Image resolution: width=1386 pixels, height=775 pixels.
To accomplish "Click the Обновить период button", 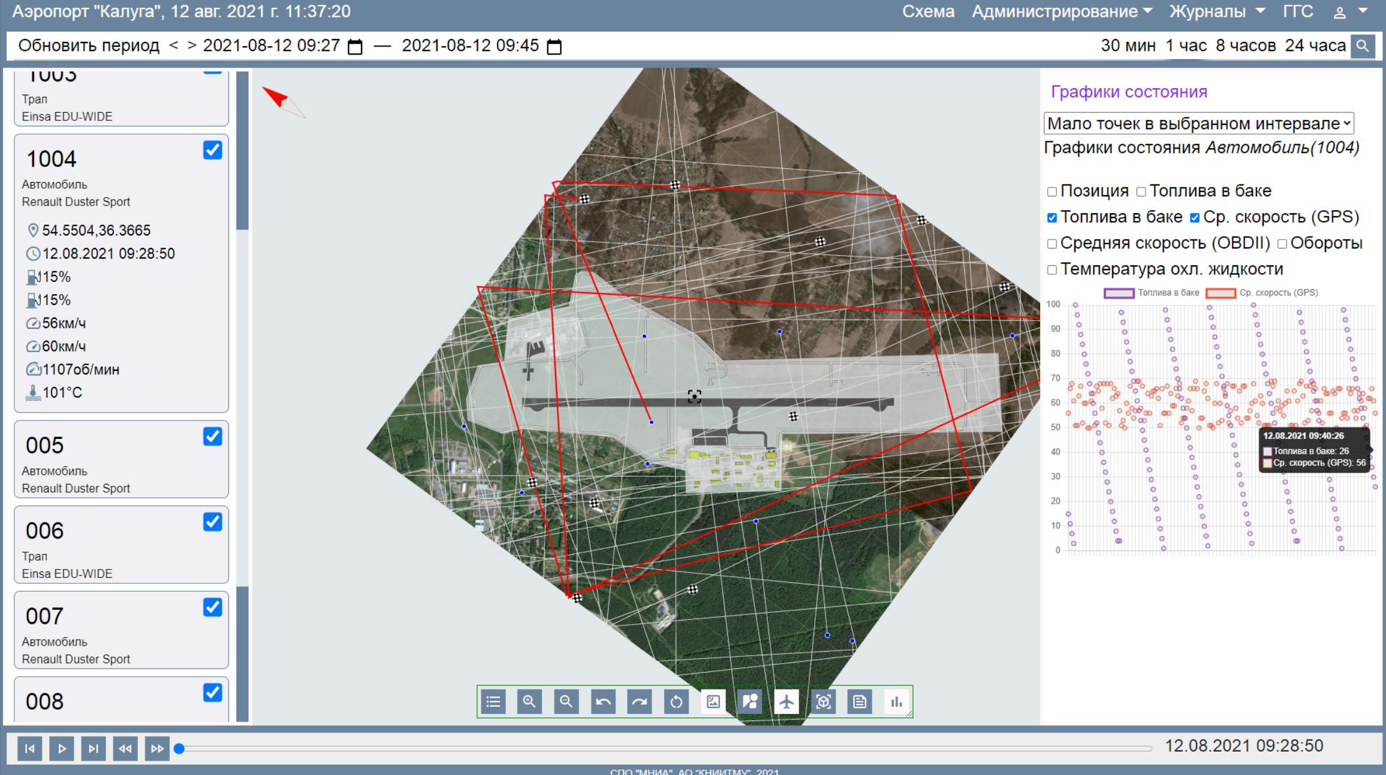I will (x=89, y=46).
